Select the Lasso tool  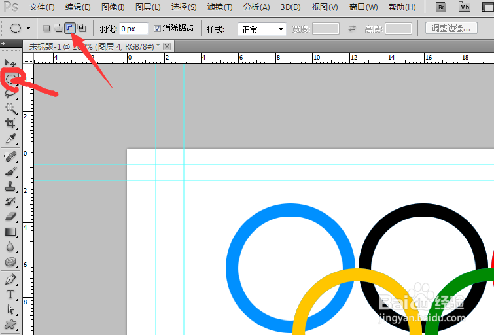(10, 94)
